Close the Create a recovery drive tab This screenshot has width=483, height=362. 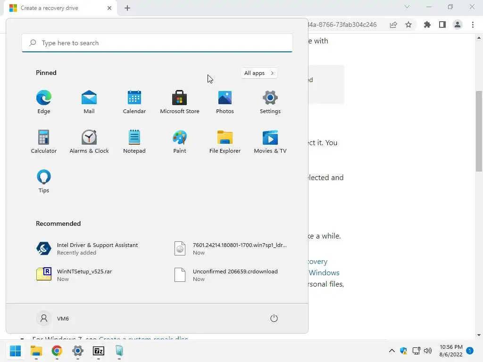click(x=109, y=8)
